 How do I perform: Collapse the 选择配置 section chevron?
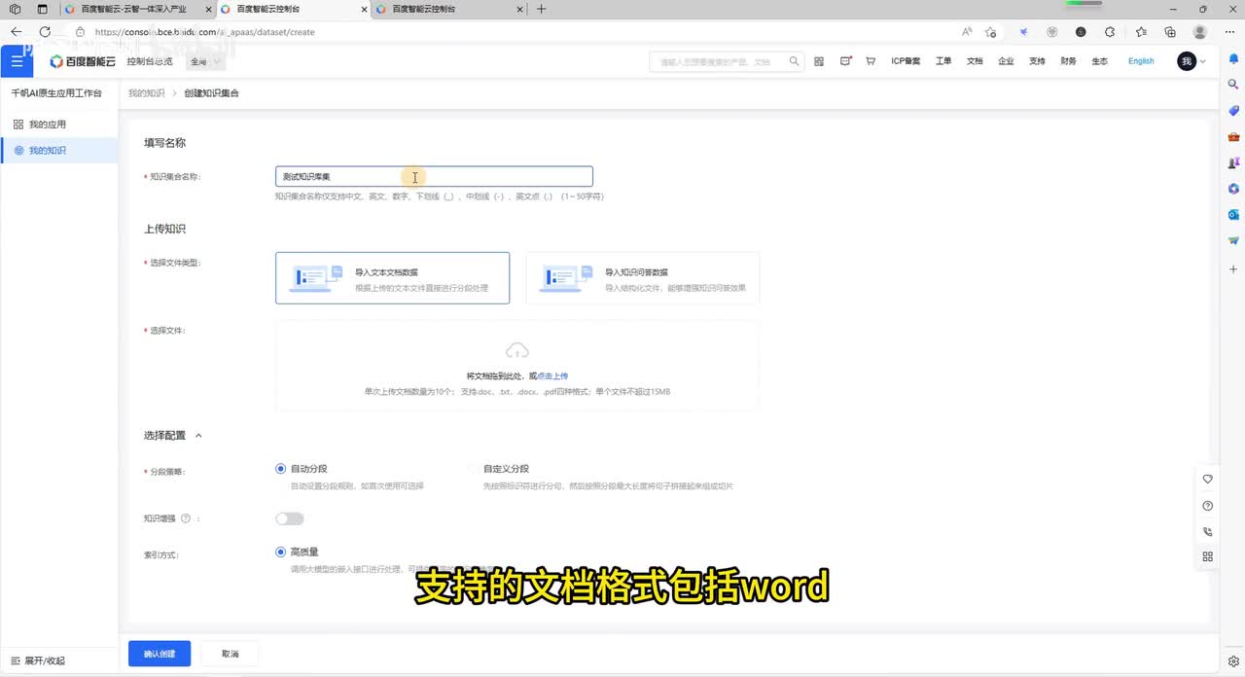point(198,436)
